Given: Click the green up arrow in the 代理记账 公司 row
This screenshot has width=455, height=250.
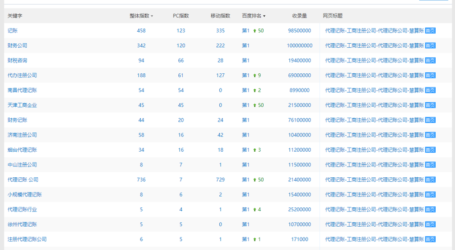Looking at the screenshot, I should click(255, 180).
